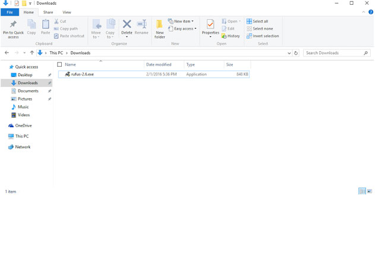Open Documents in navigation pane
The image size is (375, 264).
(x=28, y=91)
